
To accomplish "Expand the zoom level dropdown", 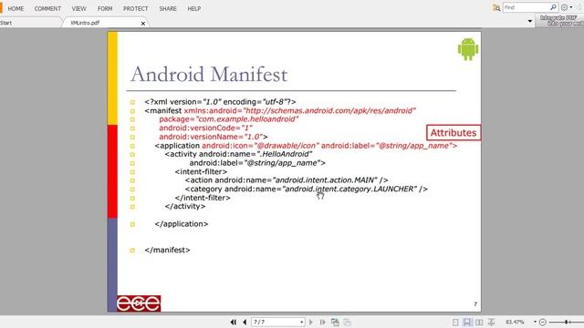I will pos(535,322).
